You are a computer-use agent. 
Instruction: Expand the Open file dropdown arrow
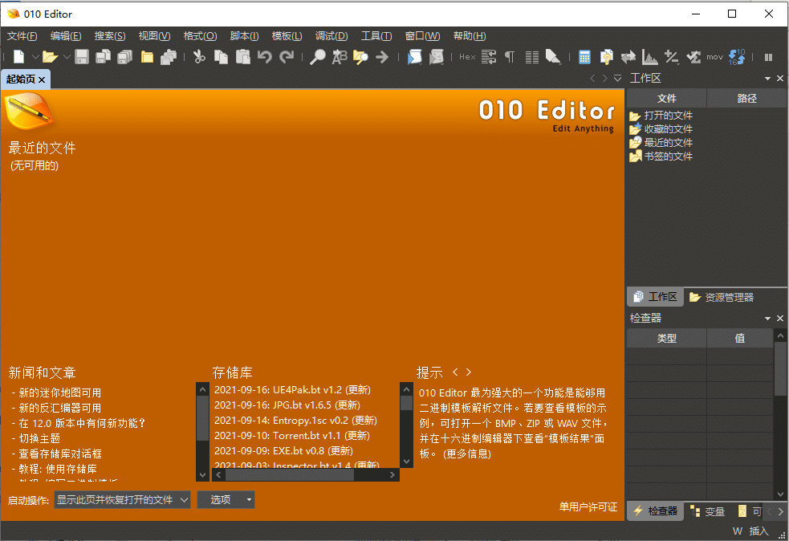pos(67,57)
